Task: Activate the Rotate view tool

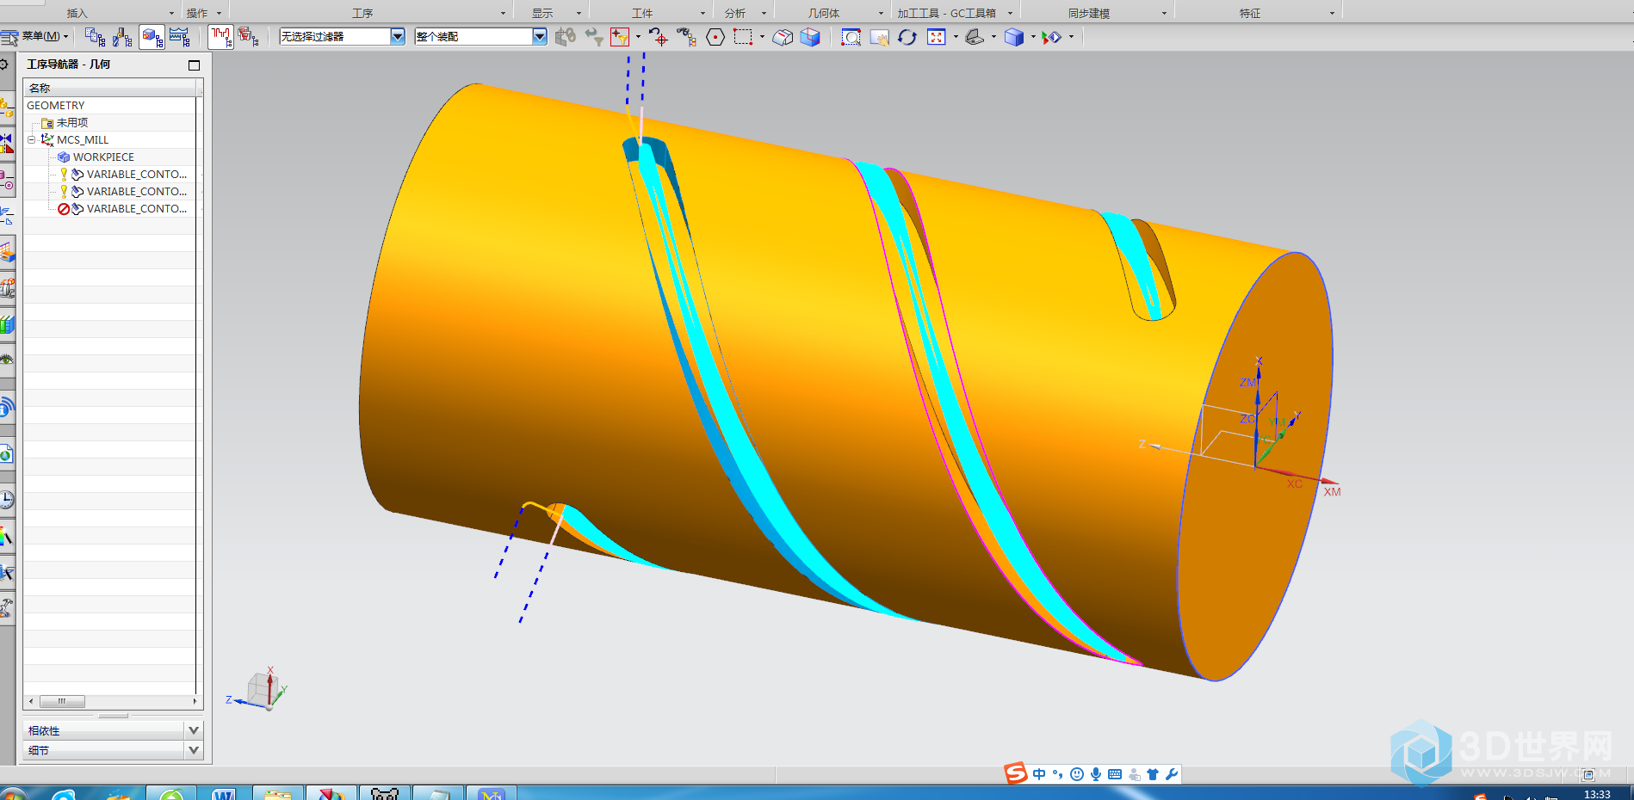Action: point(907,37)
